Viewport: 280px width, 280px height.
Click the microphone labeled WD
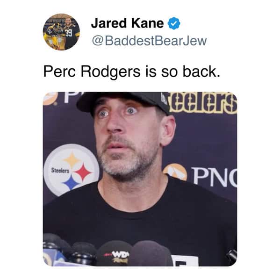115,253
